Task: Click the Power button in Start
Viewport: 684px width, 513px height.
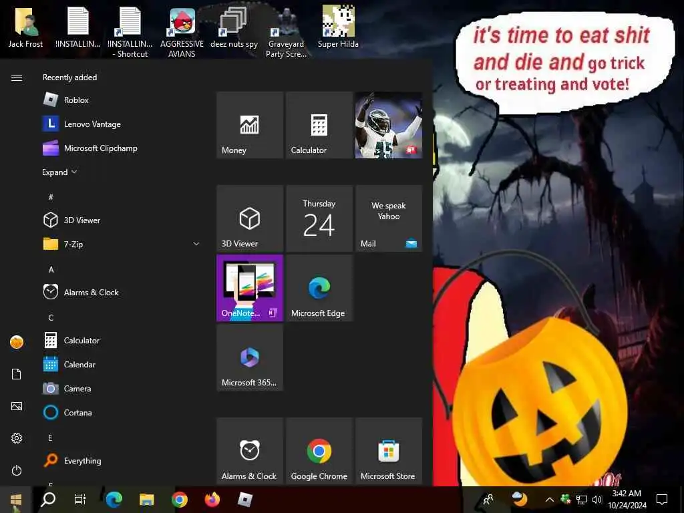Action: tap(17, 470)
